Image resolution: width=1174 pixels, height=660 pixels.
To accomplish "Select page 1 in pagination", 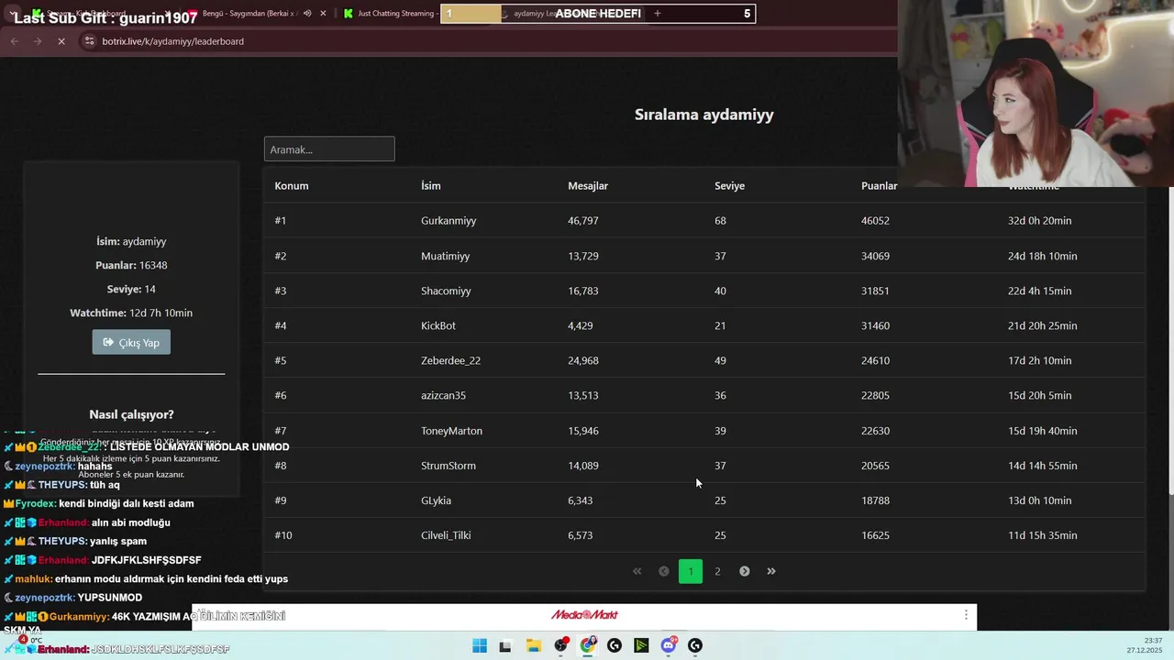I will tap(691, 571).
